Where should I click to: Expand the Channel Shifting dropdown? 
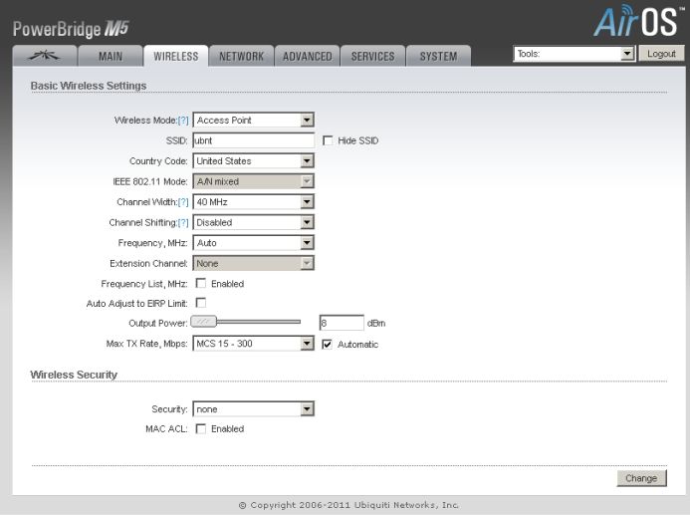coord(254,222)
